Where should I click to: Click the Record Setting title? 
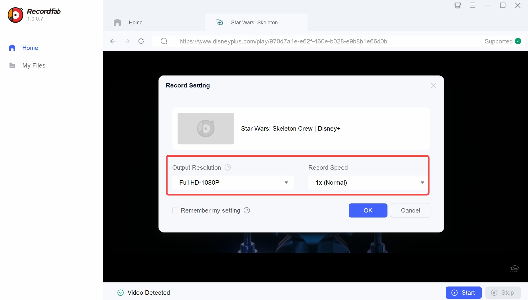(188, 85)
